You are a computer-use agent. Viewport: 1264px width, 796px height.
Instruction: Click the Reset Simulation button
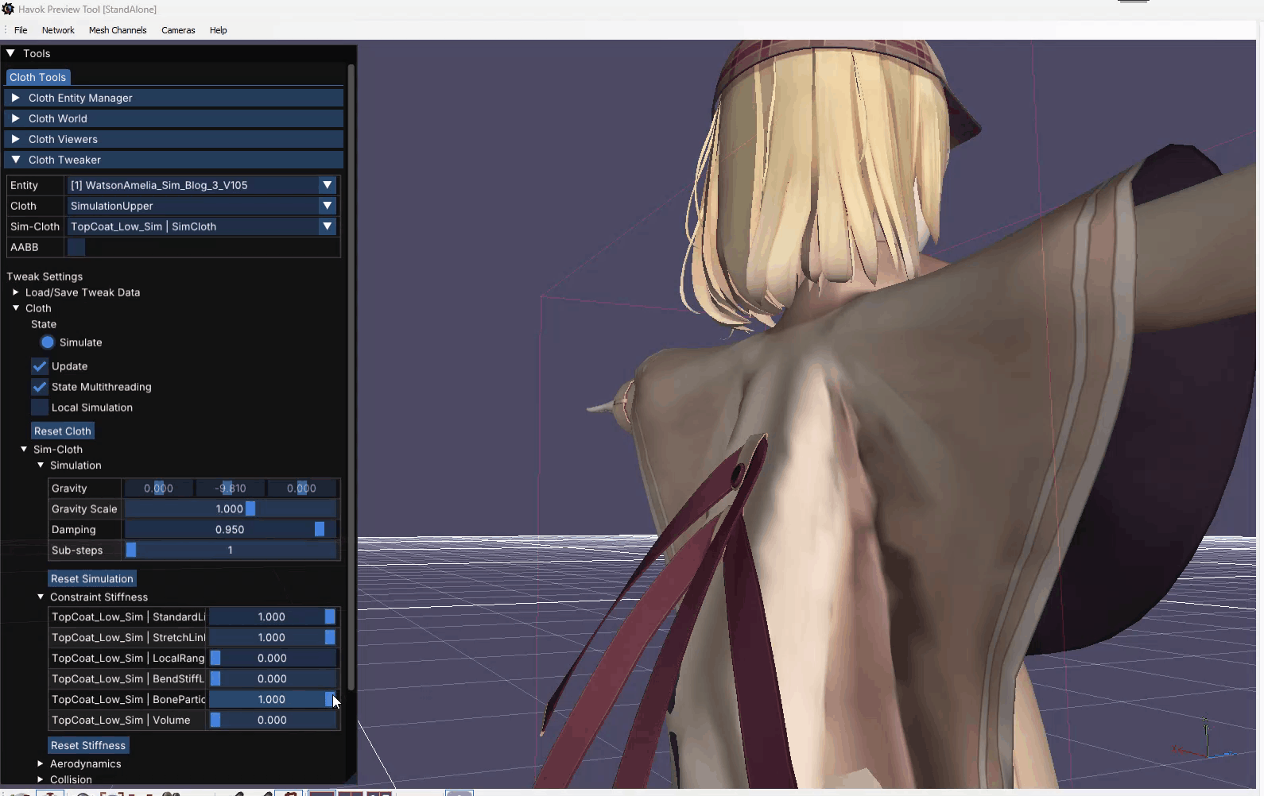coord(92,578)
